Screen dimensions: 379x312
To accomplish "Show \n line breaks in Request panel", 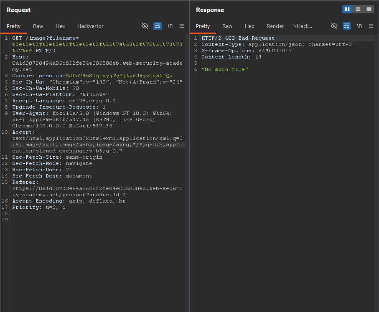I will [170, 26].
